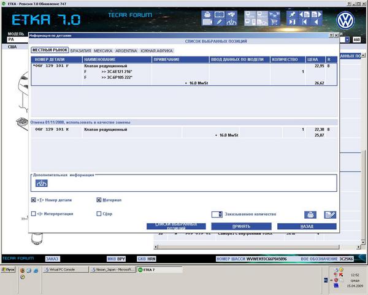The width and height of the screenshot is (368, 295).
Task: Click the НОМЕР ШАССИ chassis number field
Action: (251, 259)
